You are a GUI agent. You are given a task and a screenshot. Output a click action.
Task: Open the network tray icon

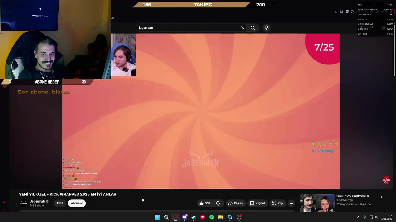pos(371,217)
